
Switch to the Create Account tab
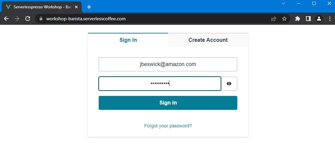[208, 40]
